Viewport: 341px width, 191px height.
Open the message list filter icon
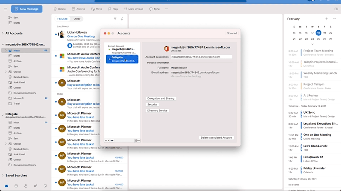point(115,19)
